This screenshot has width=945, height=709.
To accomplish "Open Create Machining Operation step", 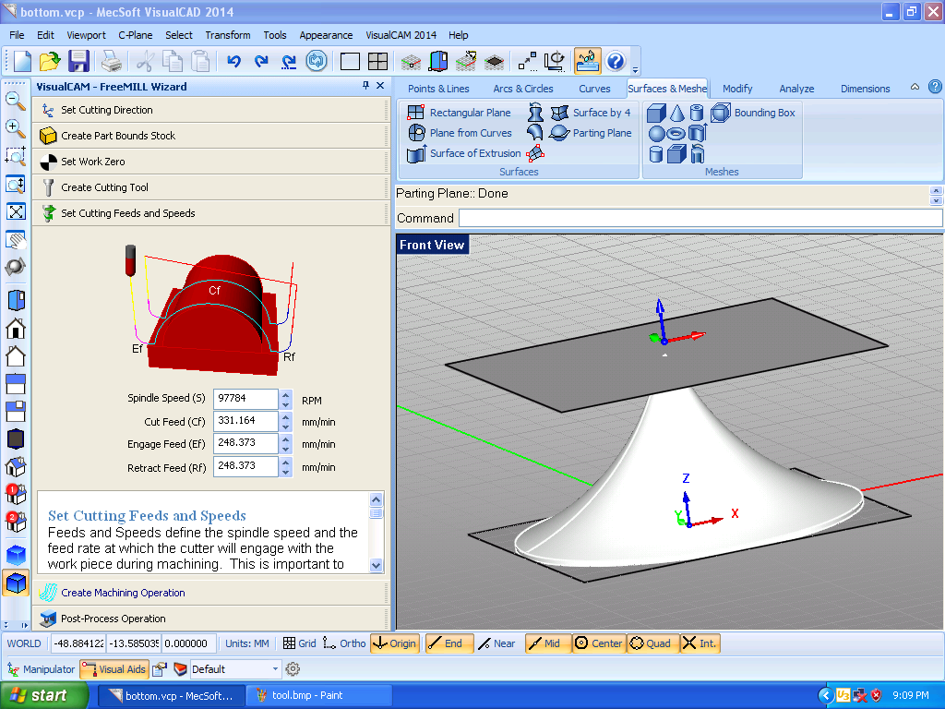I will pyautogui.click(x=209, y=593).
